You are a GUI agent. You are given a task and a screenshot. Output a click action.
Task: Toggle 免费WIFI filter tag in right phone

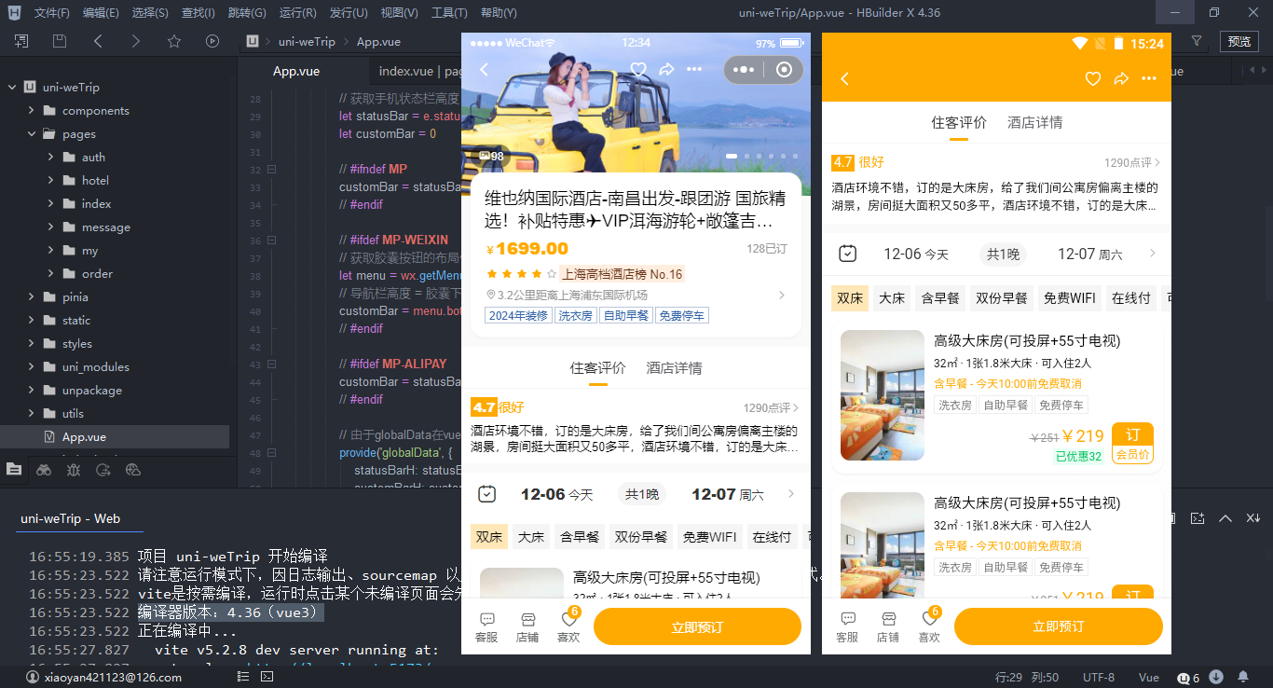(x=1070, y=298)
